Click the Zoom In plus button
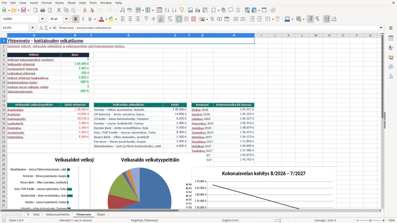 click(x=383, y=220)
